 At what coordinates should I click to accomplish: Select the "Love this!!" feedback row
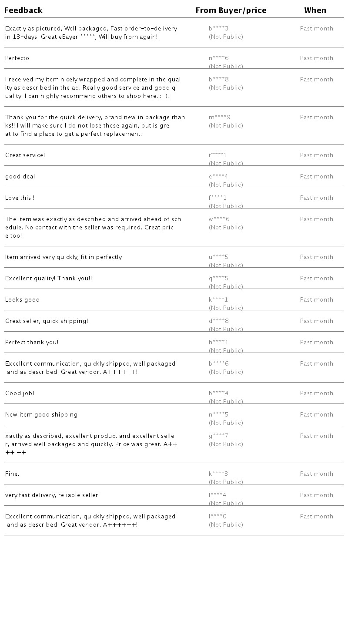coord(20,198)
